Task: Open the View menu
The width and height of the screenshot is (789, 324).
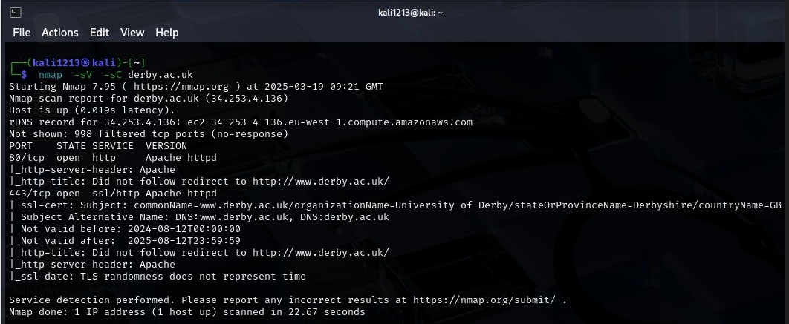Action: 132,32
